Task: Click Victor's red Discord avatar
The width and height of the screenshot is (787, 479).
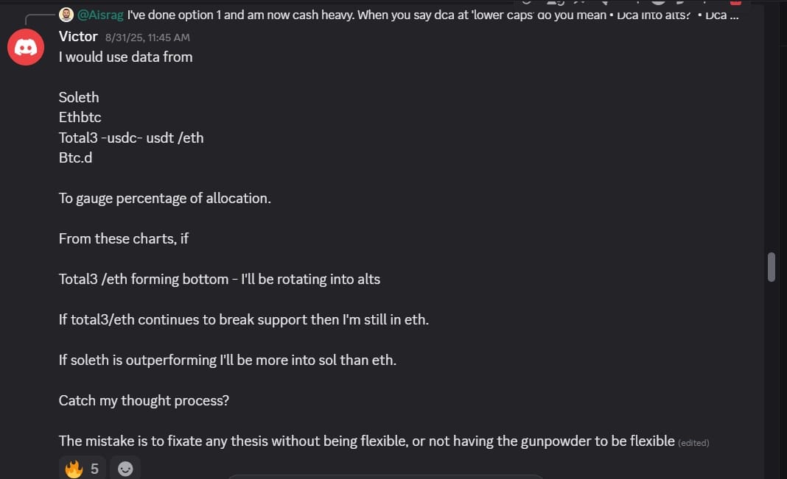Action: pyautogui.click(x=26, y=47)
